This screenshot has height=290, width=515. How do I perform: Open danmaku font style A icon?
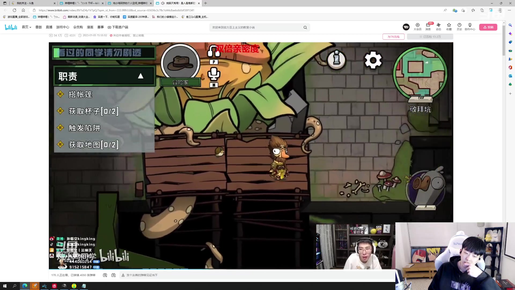click(123, 275)
